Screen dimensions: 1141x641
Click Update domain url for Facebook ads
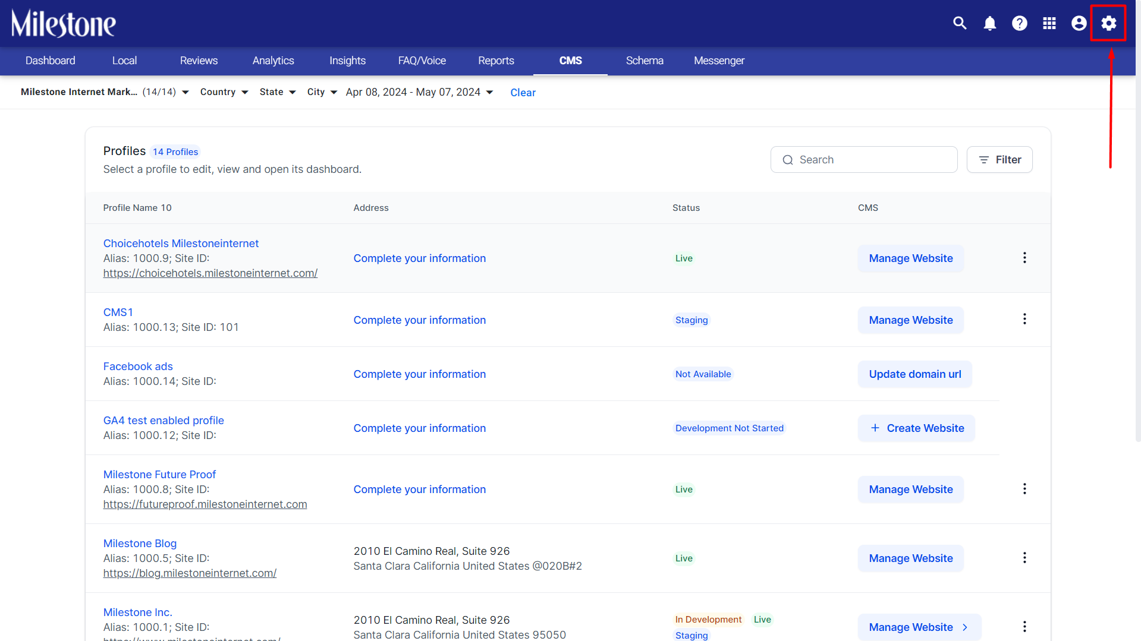coord(915,374)
